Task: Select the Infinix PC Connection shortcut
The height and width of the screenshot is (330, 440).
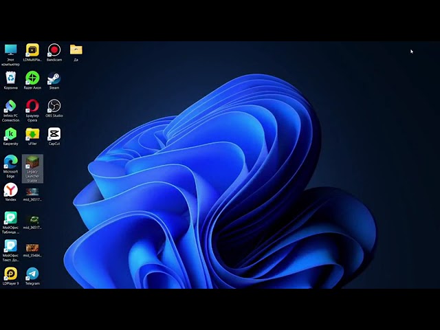Action: pyautogui.click(x=11, y=111)
